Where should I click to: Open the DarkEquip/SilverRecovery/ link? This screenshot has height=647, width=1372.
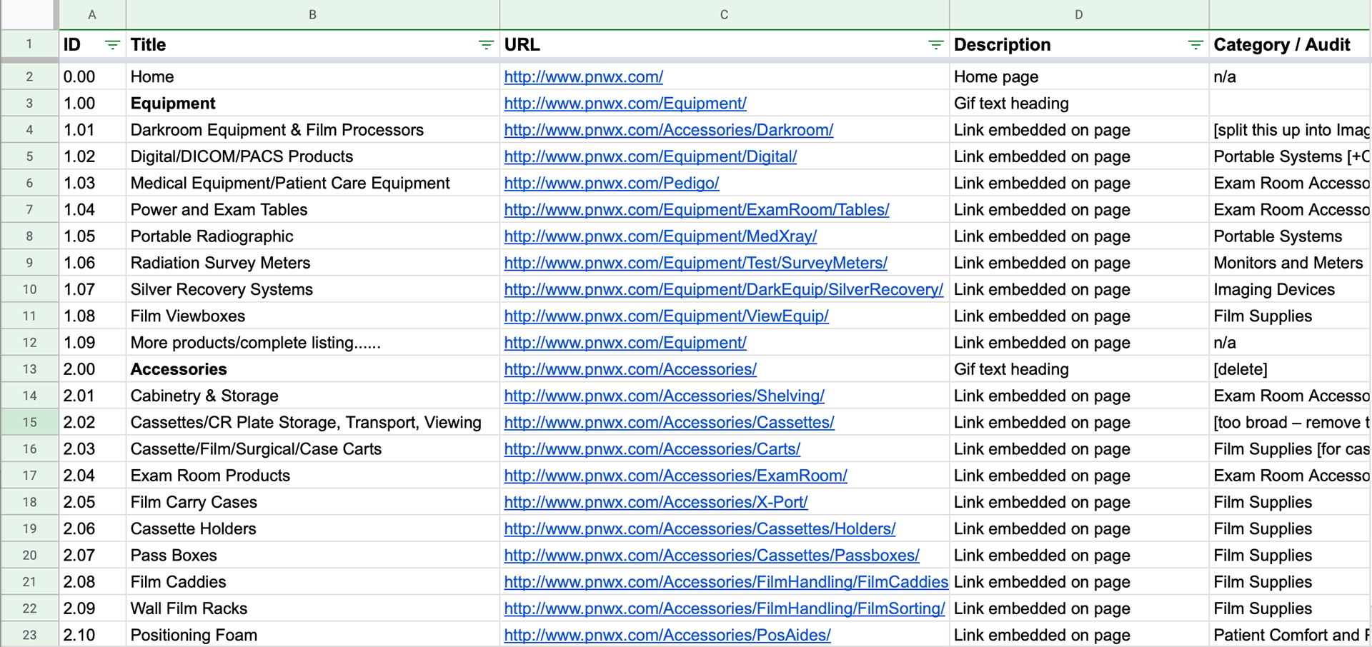tap(723, 289)
